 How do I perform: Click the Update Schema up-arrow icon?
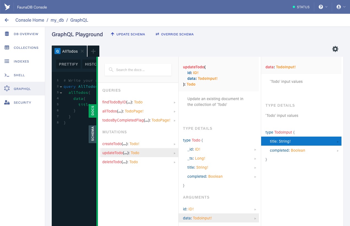pos(112,34)
